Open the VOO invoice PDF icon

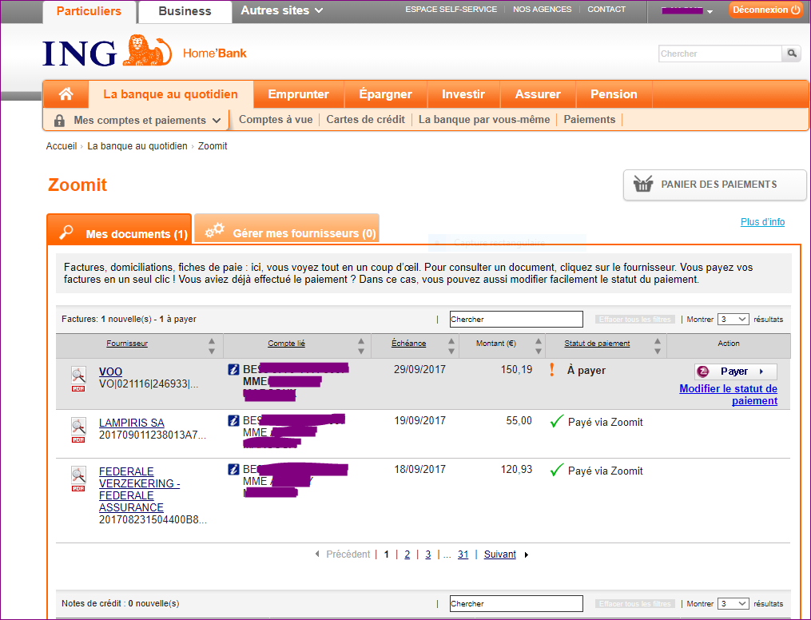[x=78, y=379]
